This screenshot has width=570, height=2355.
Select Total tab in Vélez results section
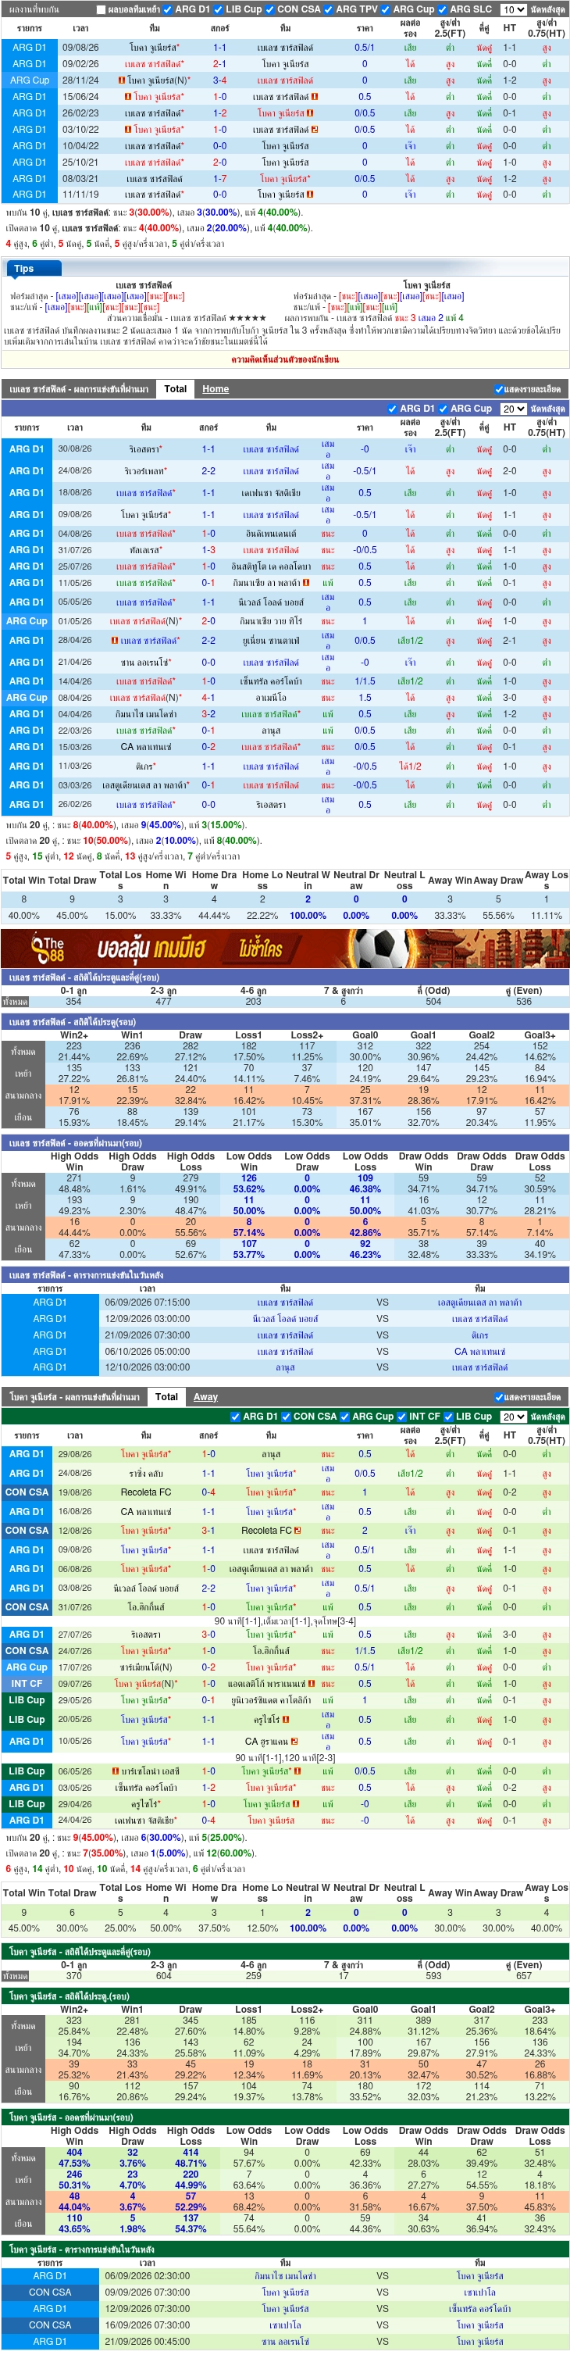(x=176, y=388)
